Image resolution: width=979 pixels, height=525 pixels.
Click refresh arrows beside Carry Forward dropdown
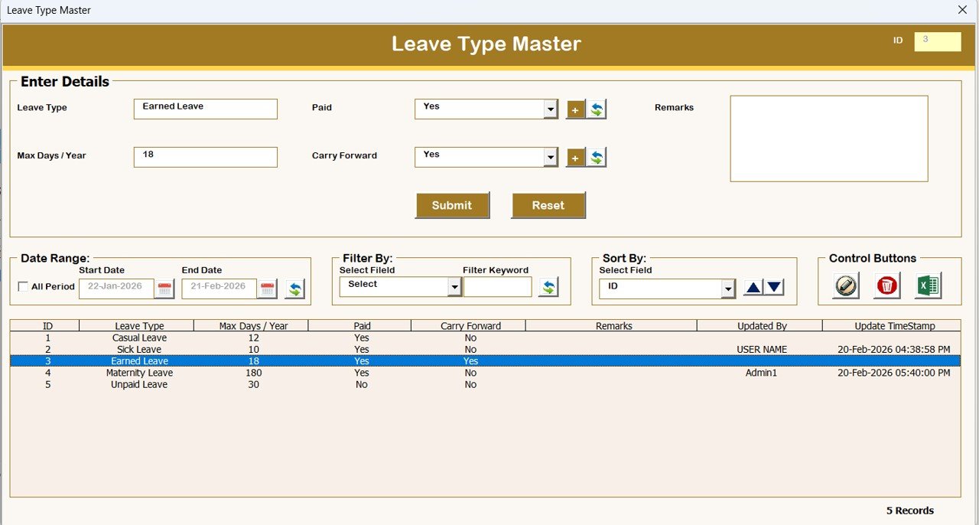[595, 157]
